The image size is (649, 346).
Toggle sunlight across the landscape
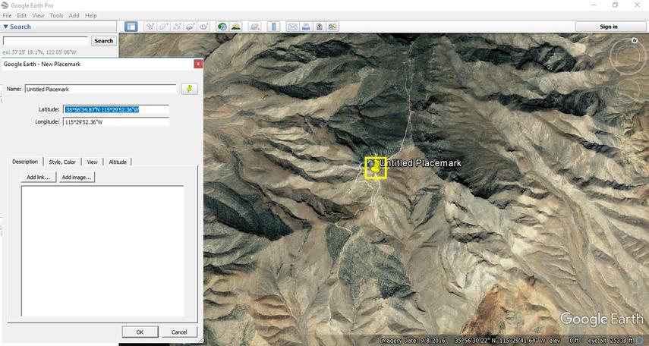click(236, 27)
